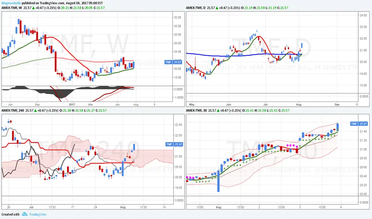
Task: Click the 22.50 price axis label on 240 chart
Action: coord(178,125)
